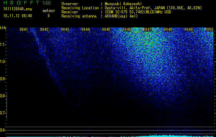216x137 pixels.
Task: Click the 0850 time marker
Action: tap(209, 29)
